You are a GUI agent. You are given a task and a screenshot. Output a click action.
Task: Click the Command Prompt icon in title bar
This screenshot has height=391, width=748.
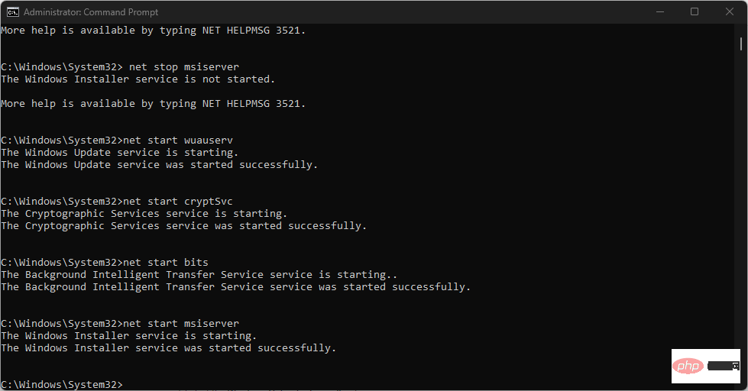(x=14, y=11)
